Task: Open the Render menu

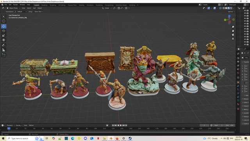Action: tap(16, 5)
